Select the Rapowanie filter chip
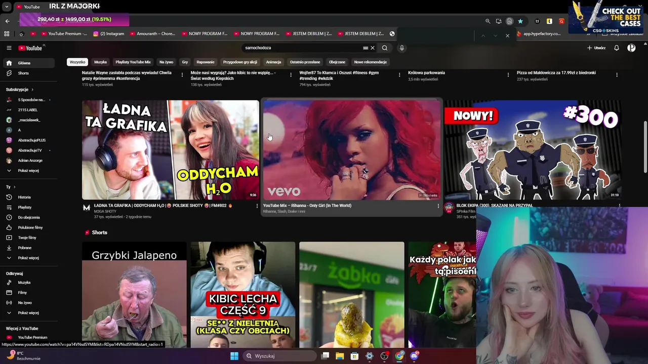Viewport: 648px width, 364px height. (206, 62)
